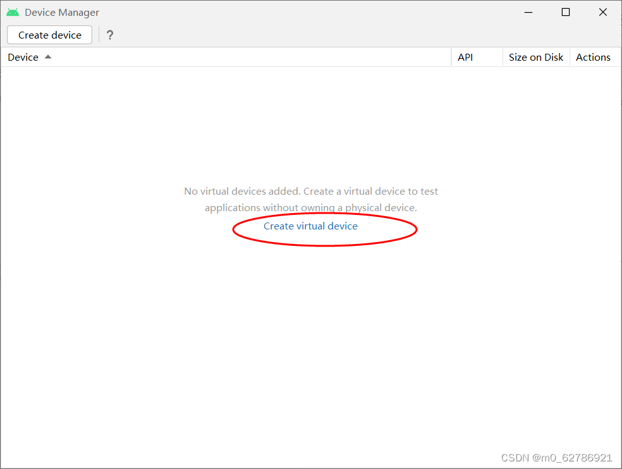The width and height of the screenshot is (622, 469).
Task: Start device creation from the toolbar button
Action: coord(49,35)
